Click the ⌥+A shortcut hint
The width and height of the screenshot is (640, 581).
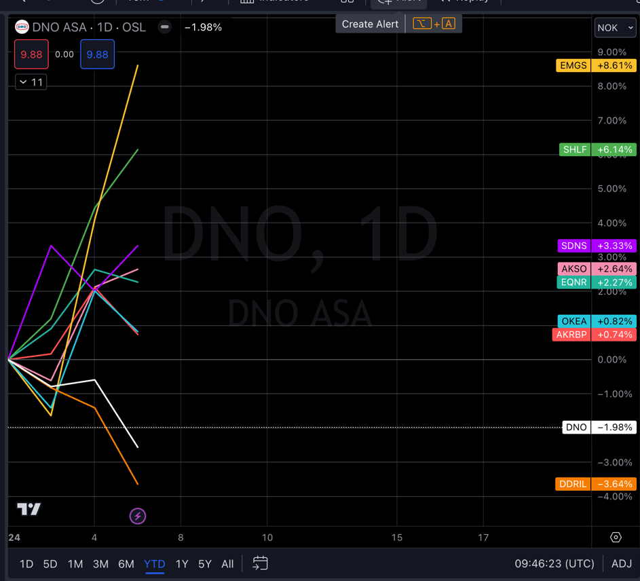coord(434,24)
